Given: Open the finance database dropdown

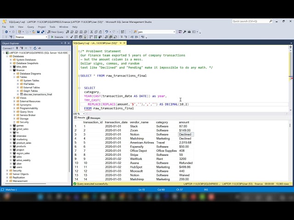Looking at the screenshot, I should click(x=46, y=37).
